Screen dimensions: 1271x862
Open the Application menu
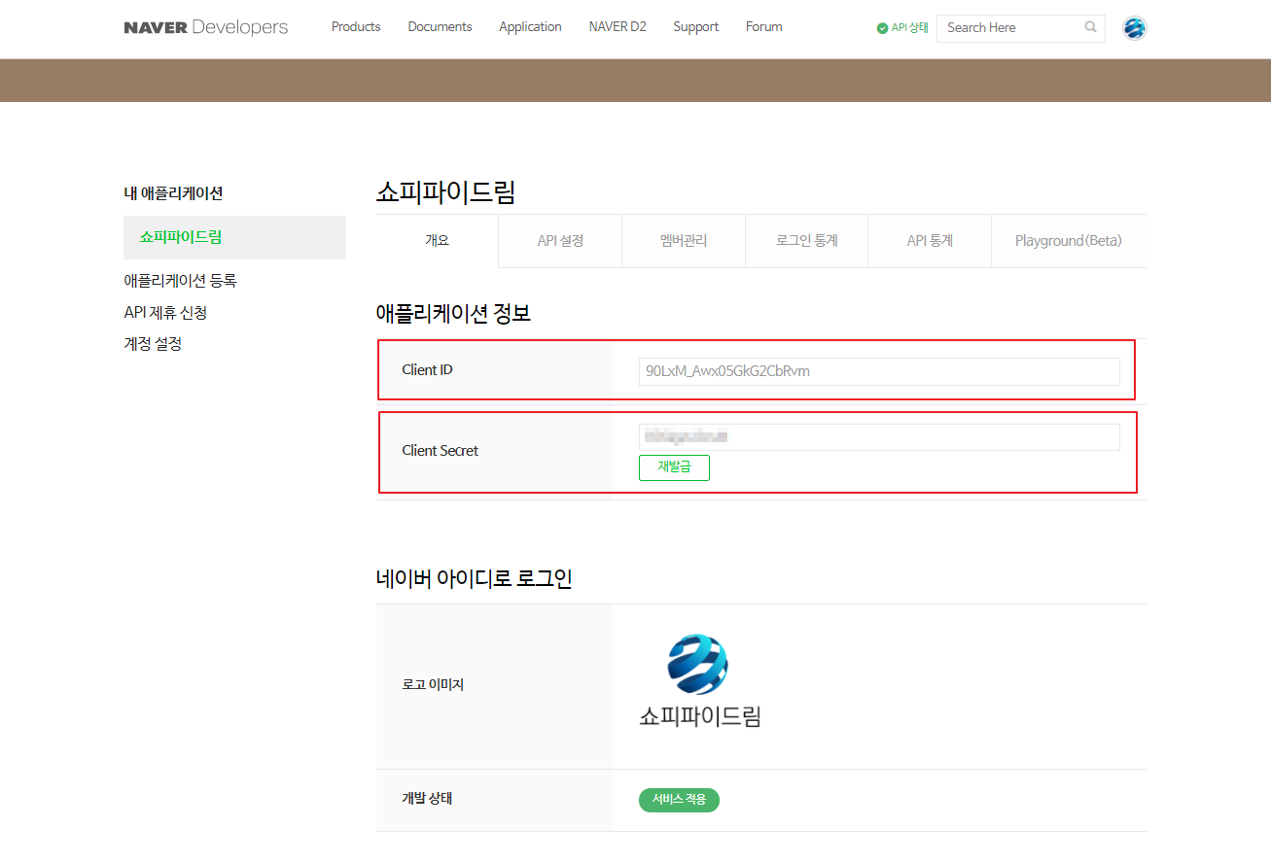(530, 27)
